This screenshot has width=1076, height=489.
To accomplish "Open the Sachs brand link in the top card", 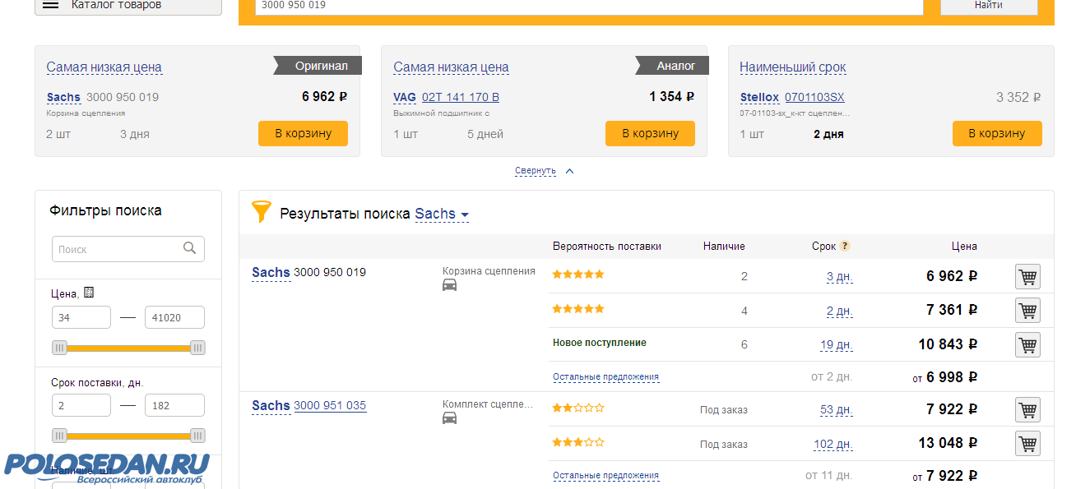I will pyautogui.click(x=63, y=97).
